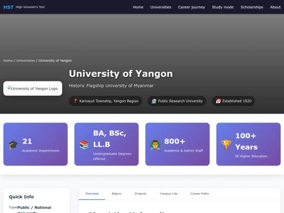
Task: Click the Public Research University badge
Action: point(177,101)
